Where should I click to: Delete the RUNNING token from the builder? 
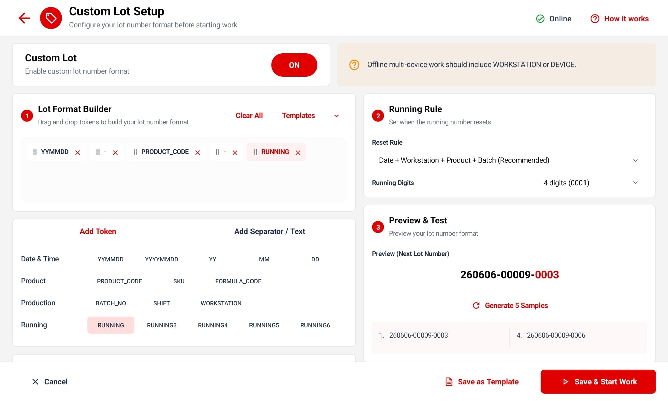point(298,153)
